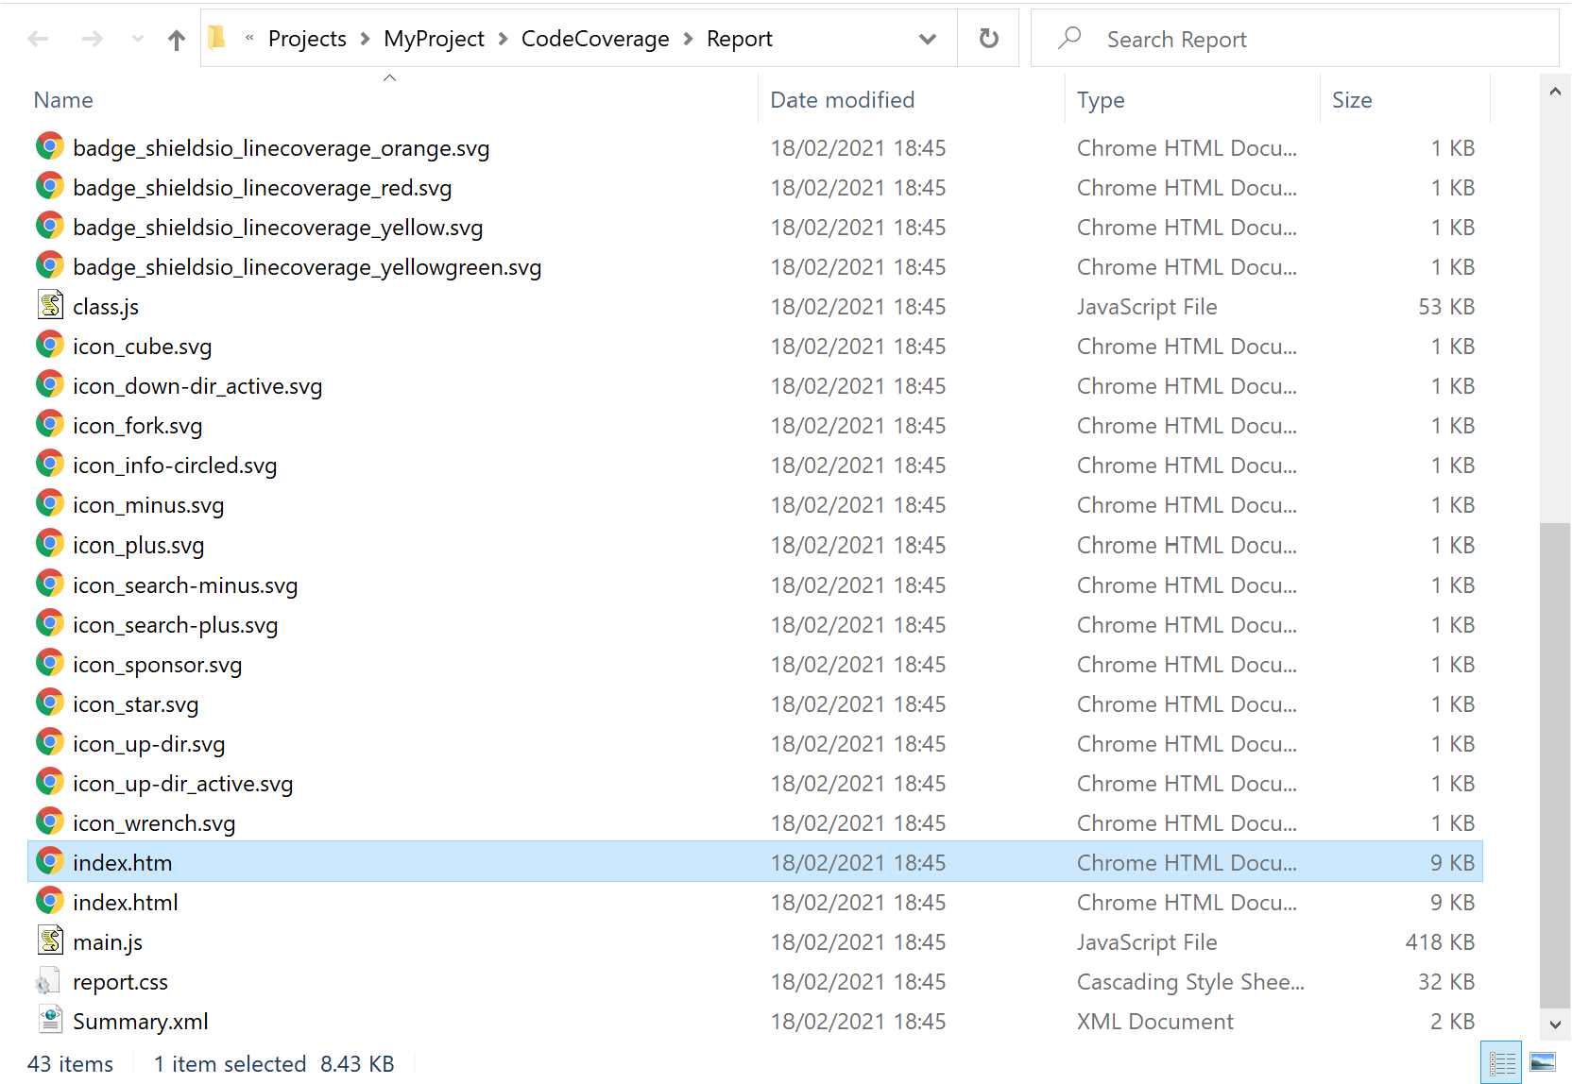Select the XML icon next to Summary.xml
Screen dimensions: 1572x1084
tap(50, 1020)
